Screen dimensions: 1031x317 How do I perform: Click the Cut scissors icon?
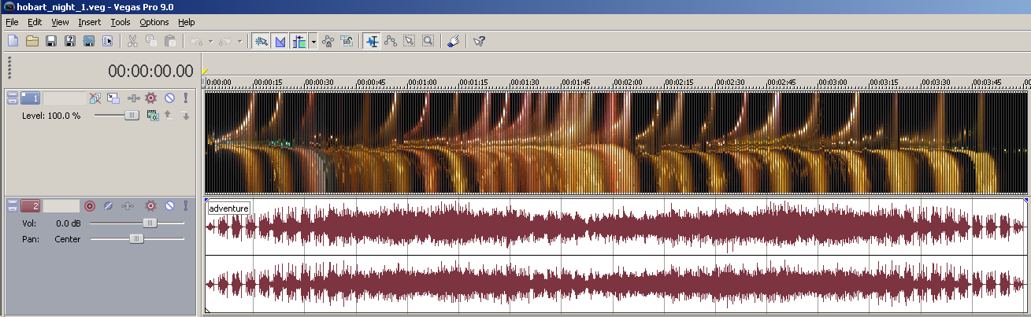point(132,40)
